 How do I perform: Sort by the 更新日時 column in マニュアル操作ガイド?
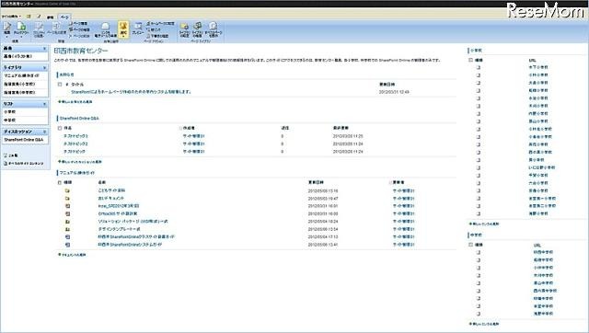click(316, 182)
